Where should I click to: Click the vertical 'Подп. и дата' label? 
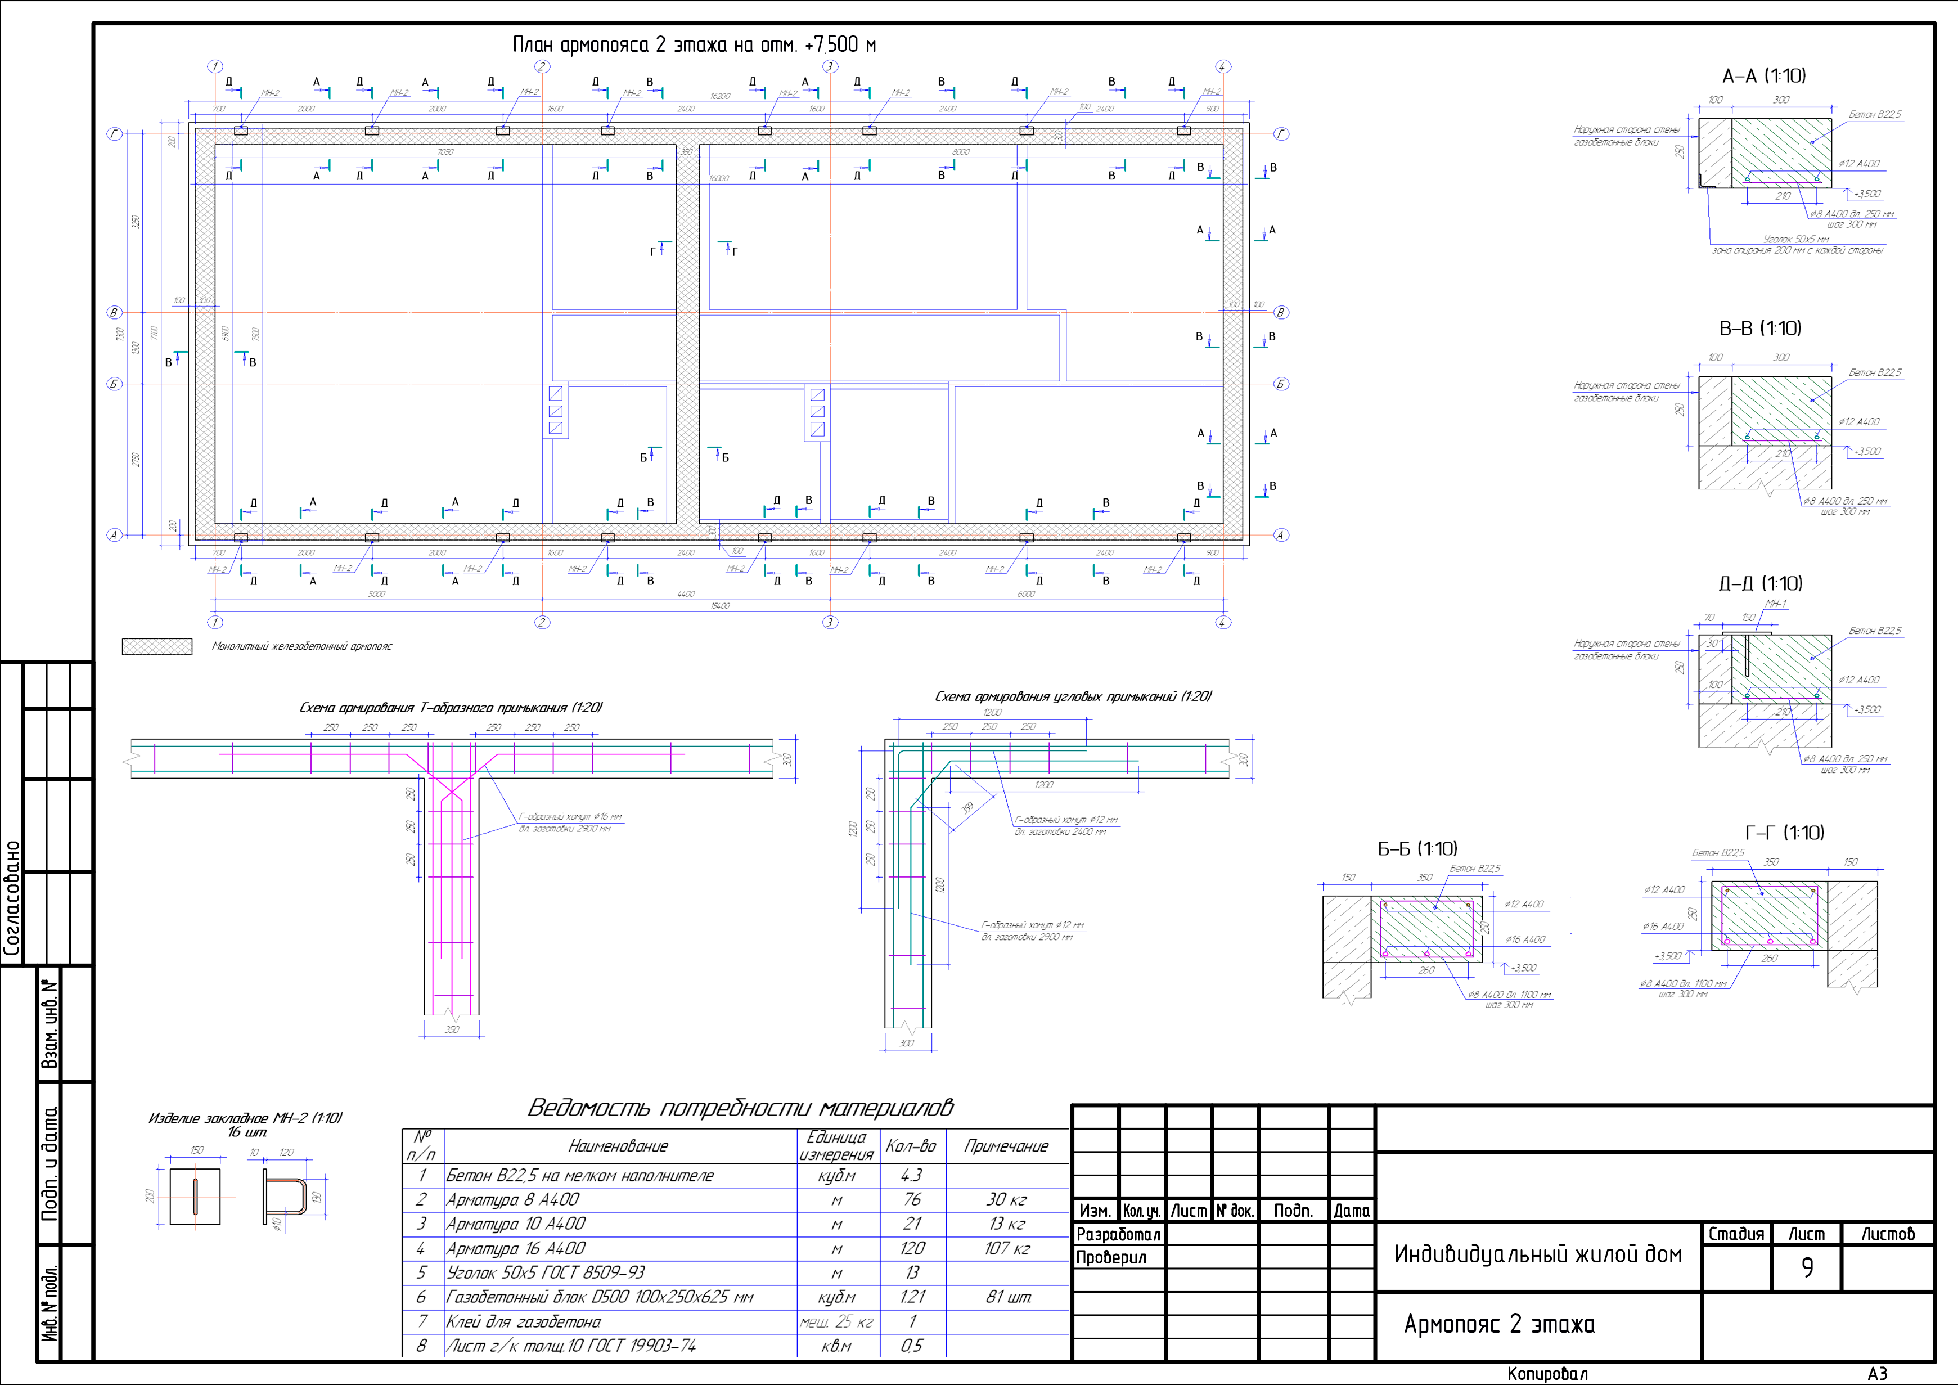tap(50, 1163)
